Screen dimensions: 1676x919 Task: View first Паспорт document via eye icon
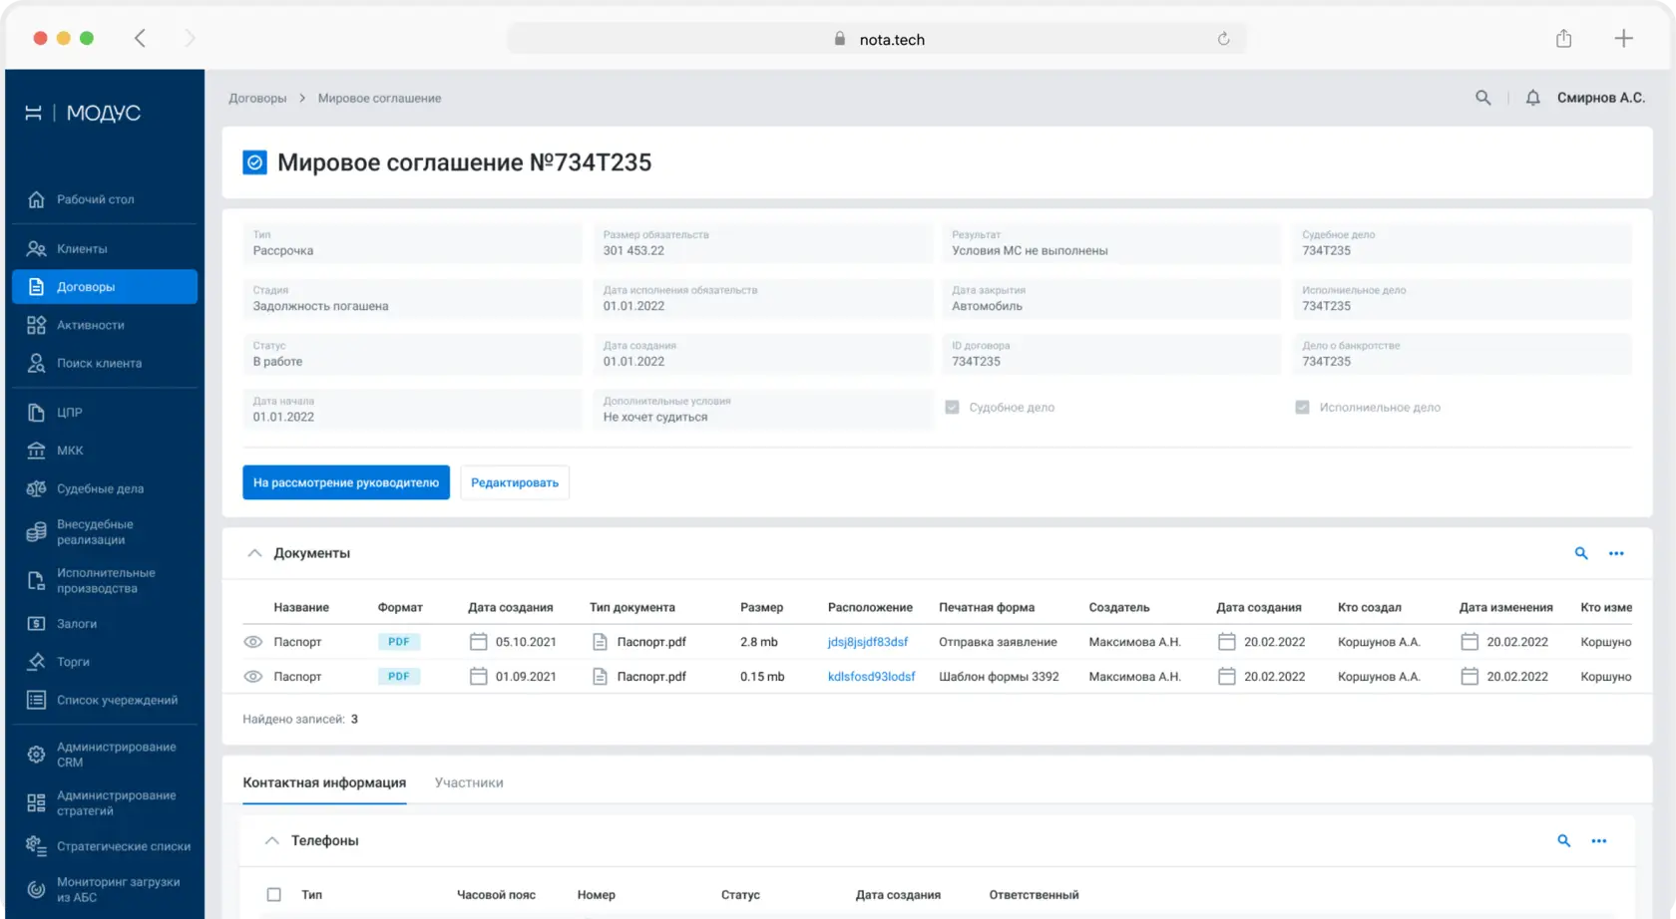pos(253,642)
